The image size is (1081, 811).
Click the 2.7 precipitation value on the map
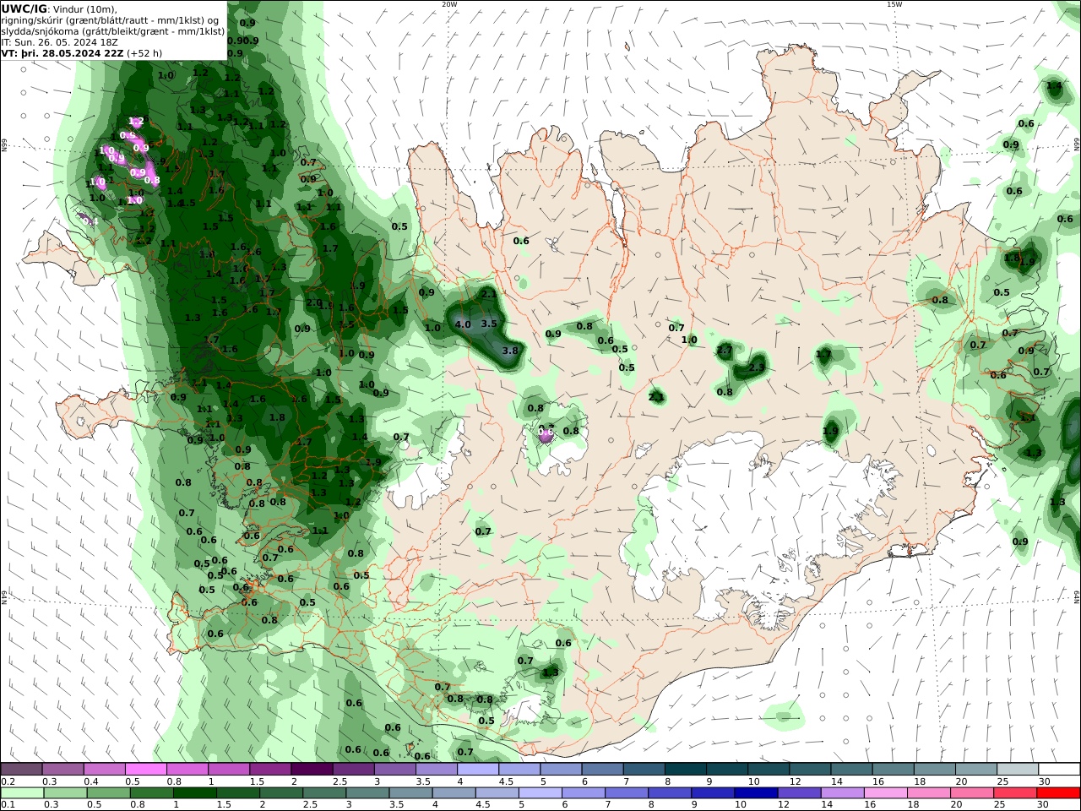point(725,350)
